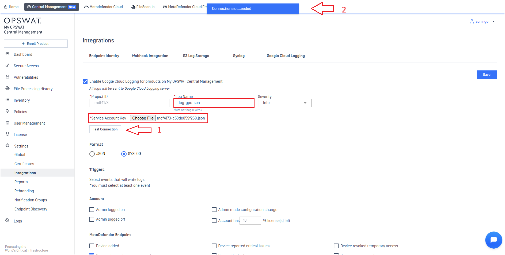This screenshot has width=505, height=255.
Task: Click the File Processing History icon
Action: coord(7,88)
